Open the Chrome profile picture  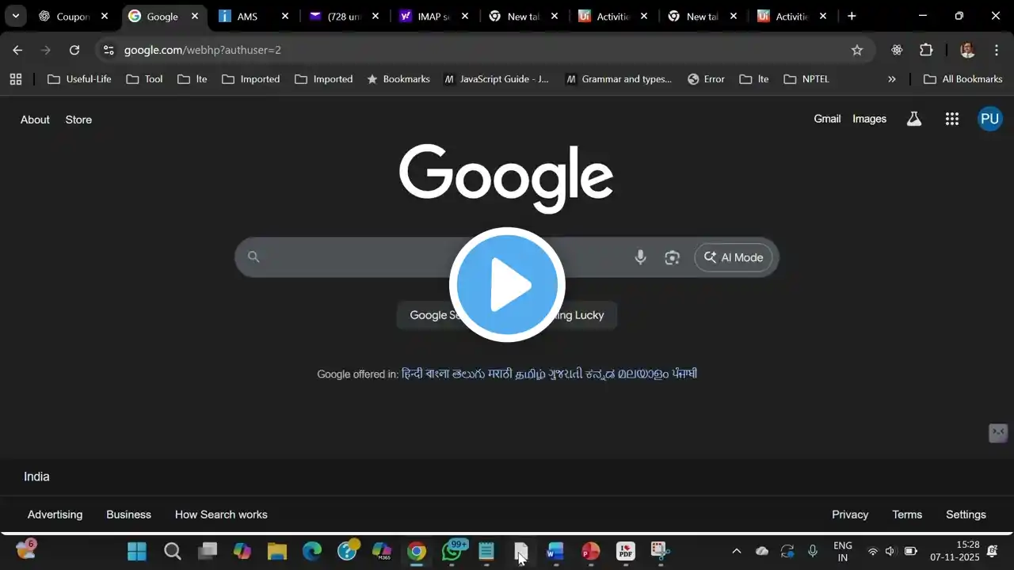tap(967, 50)
